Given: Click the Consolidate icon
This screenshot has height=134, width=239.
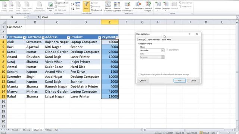Looking at the screenshot, I should [138, 6].
